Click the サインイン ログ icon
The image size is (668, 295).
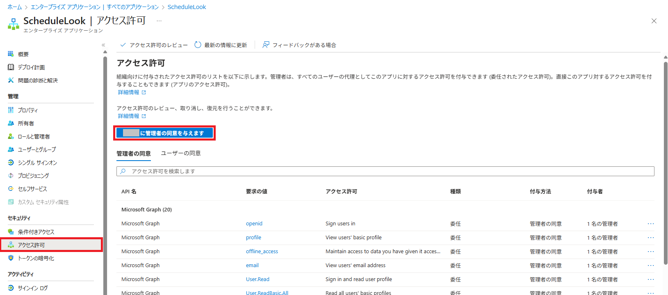11,288
